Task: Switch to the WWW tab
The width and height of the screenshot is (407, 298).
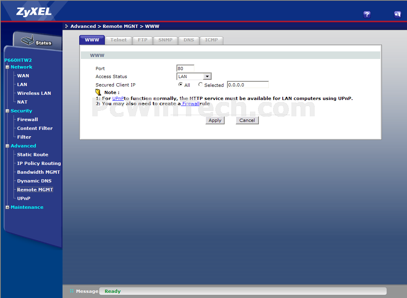Action: pyautogui.click(x=92, y=40)
